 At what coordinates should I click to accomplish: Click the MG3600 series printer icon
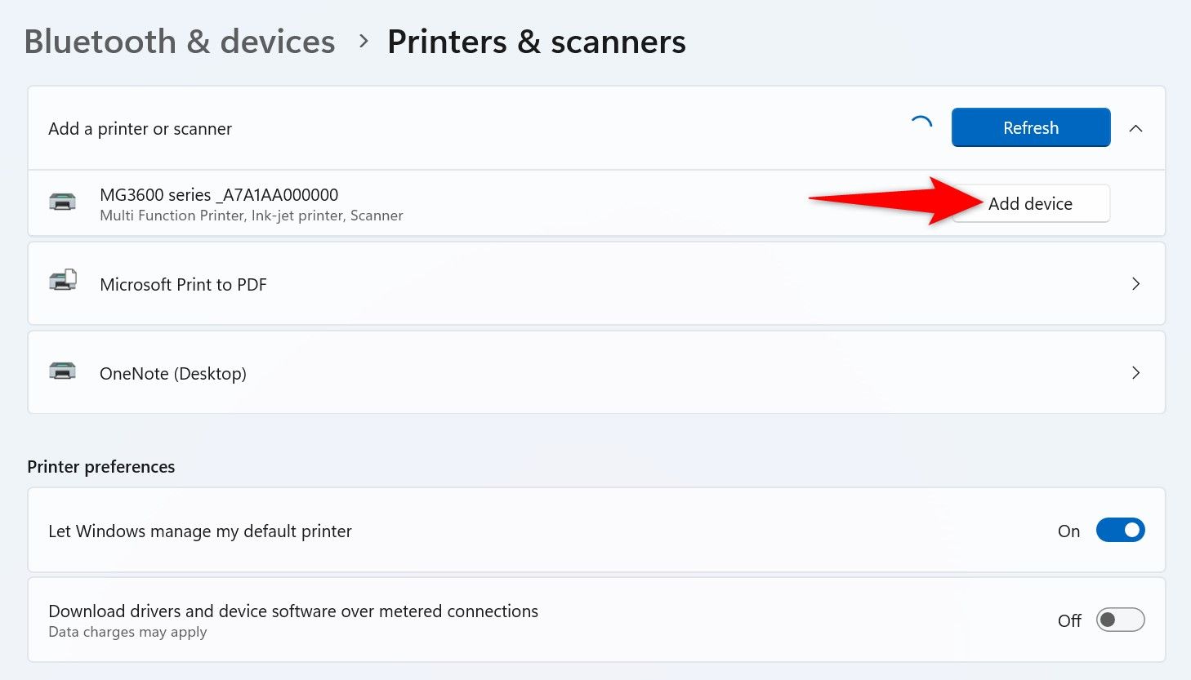click(63, 202)
